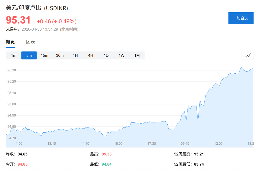Switch to the 1D daily chart
This screenshot has width=262, height=173.
[x=106, y=55]
